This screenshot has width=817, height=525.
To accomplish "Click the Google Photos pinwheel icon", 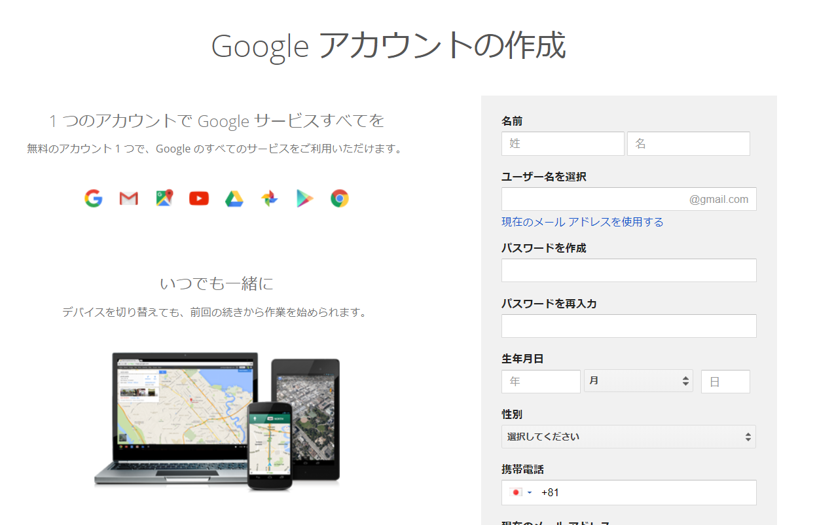I will click(268, 198).
